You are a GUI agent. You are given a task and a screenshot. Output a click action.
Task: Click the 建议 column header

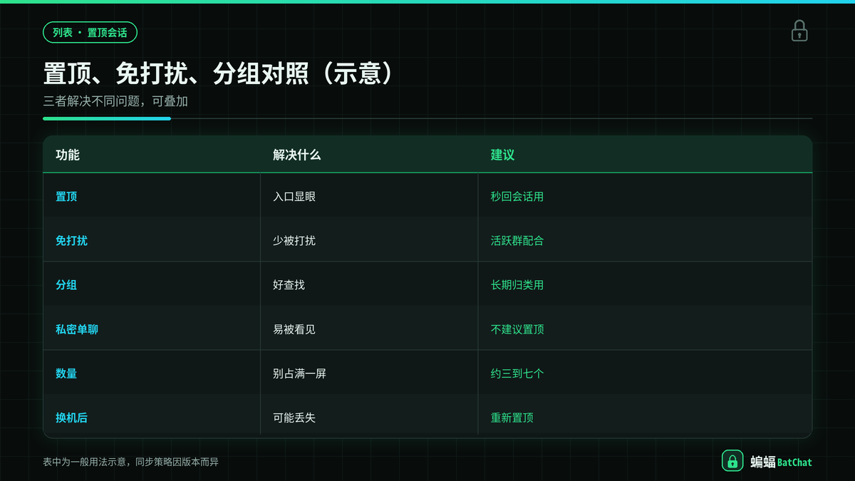coord(502,155)
